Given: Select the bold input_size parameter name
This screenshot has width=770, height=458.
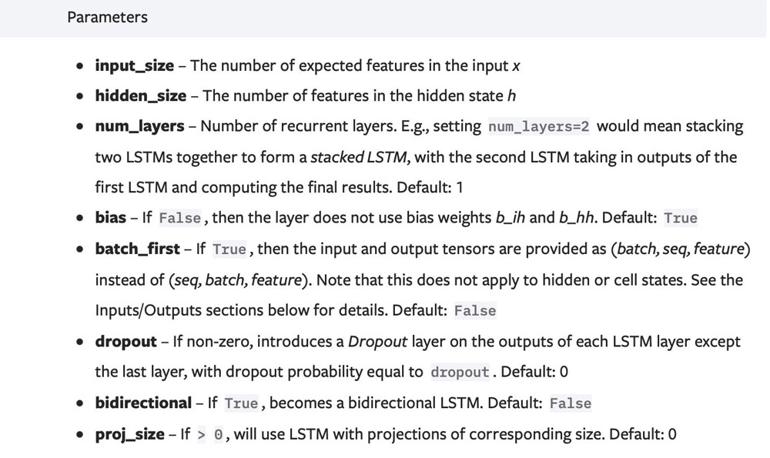Looking at the screenshot, I should tap(134, 65).
